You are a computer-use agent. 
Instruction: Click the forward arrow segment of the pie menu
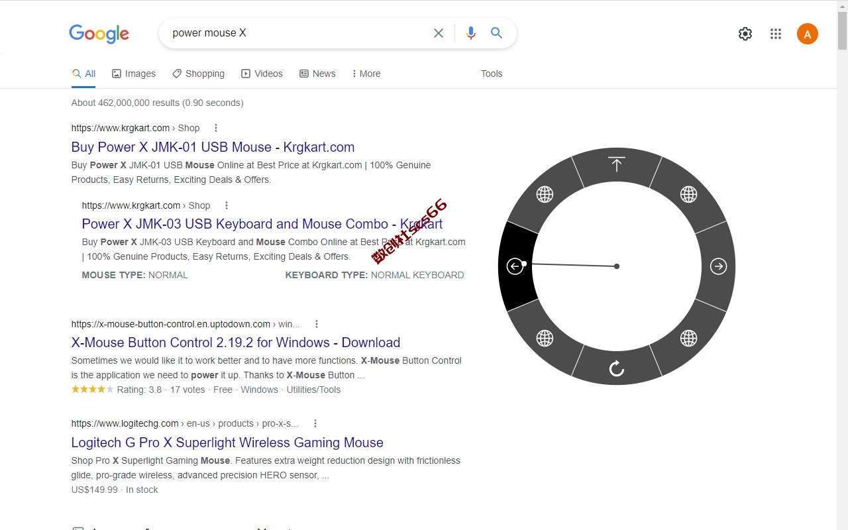717,266
